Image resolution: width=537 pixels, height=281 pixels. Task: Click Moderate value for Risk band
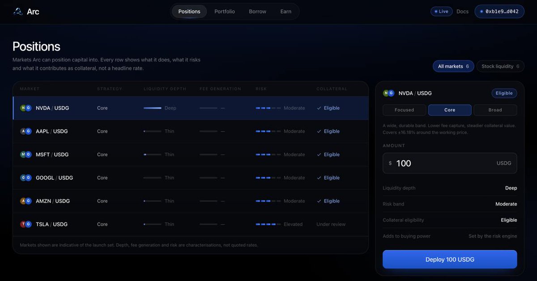506,204
